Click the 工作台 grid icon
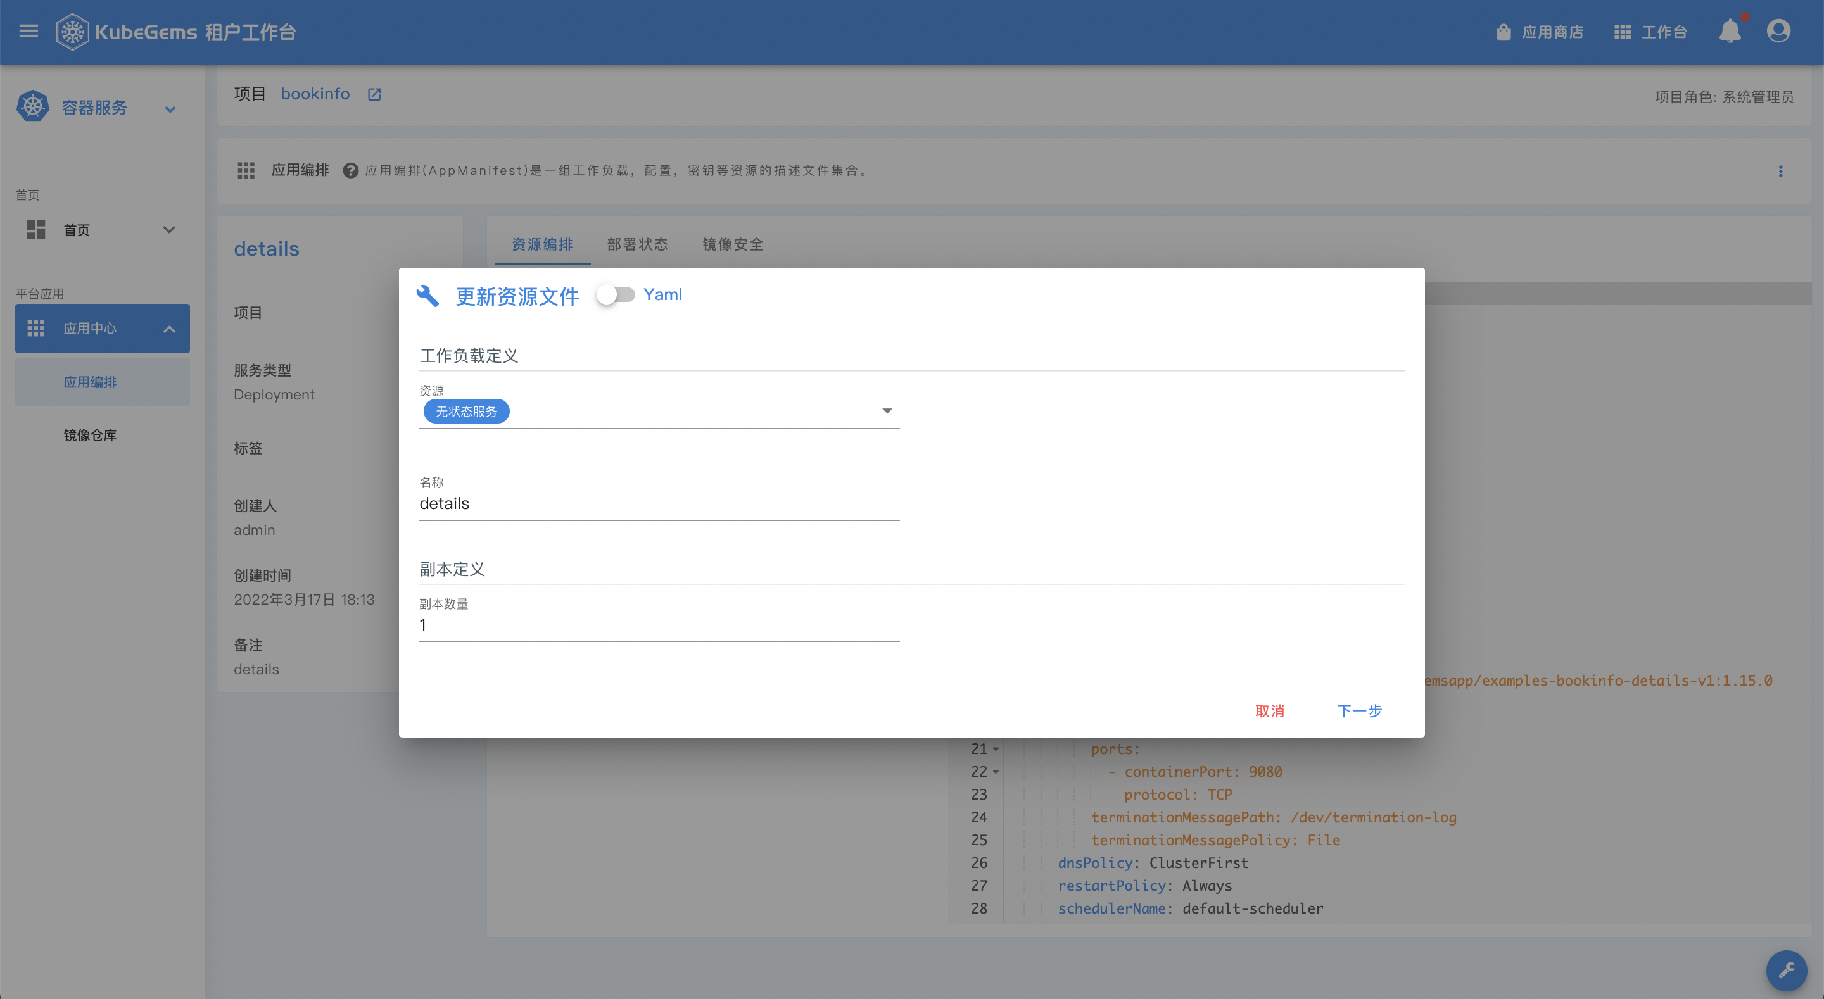Viewport: 1824px width, 999px height. tap(1622, 32)
